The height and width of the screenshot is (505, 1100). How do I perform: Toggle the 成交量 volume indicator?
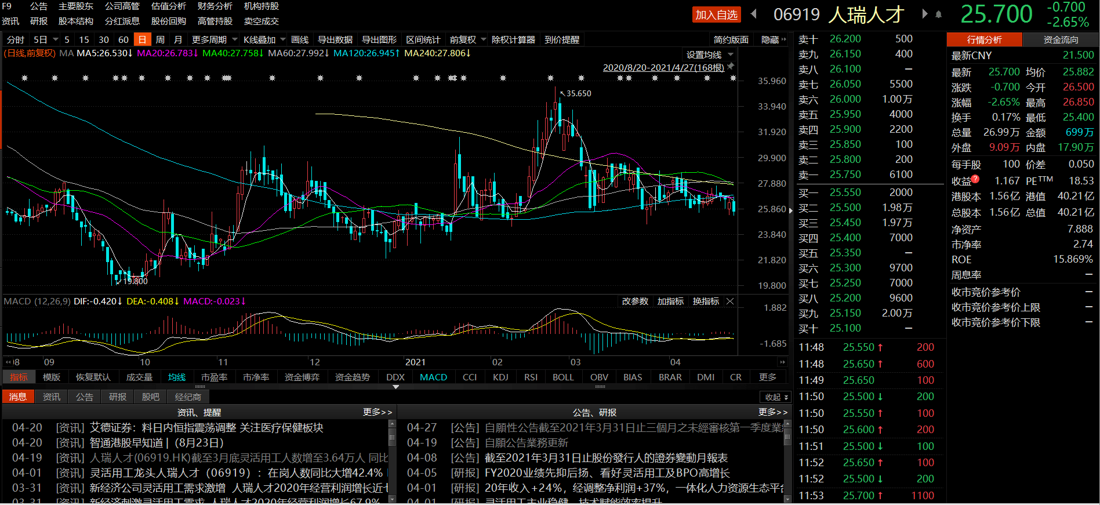coord(139,377)
